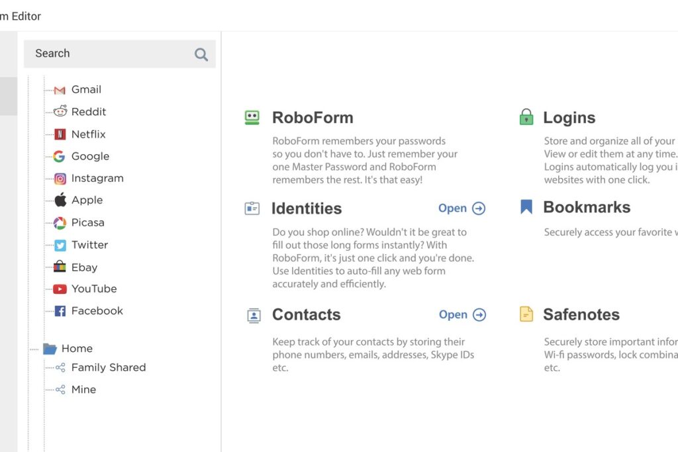Viewport: 678px width, 452px height.
Task: Click the yellow Safenotes note icon
Action: pyautogui.click(x=526, y=314)
